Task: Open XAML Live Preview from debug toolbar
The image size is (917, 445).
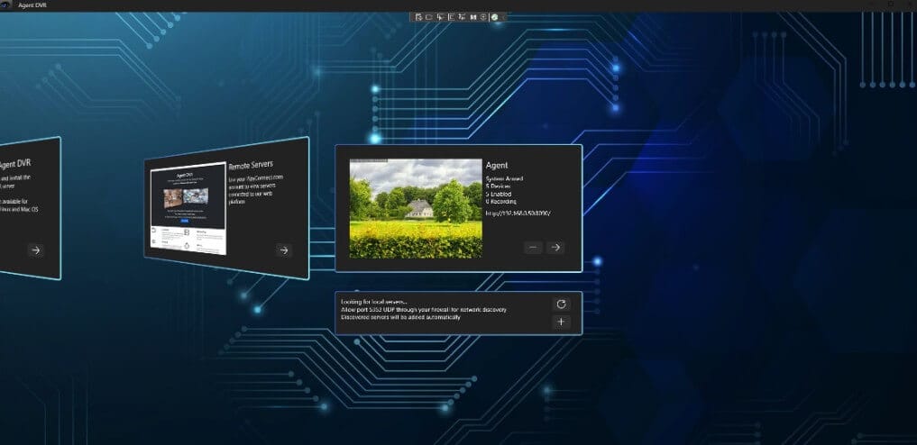Action: coord(428,16)
